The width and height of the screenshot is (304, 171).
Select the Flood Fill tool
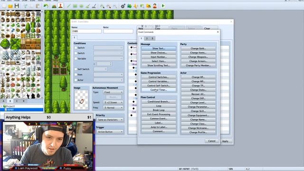coord(88,6)
